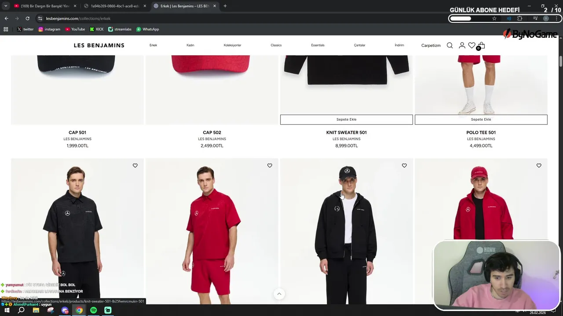Screen dimensions: 563x316
Task: Open Chrome three-dot menu
Action: [557, 18]
